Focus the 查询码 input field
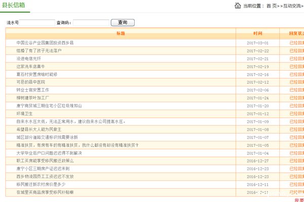The image size is (304, 202). tap(91, 23)
